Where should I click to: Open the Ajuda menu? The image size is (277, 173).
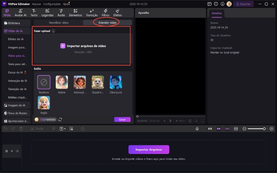click(66, 4)
